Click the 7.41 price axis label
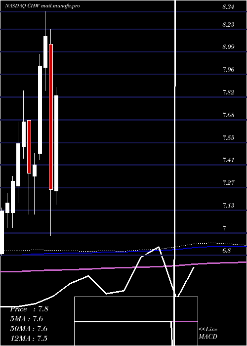Image resolution: width=247 pixels, height=346 pixels. pos(228,160)
